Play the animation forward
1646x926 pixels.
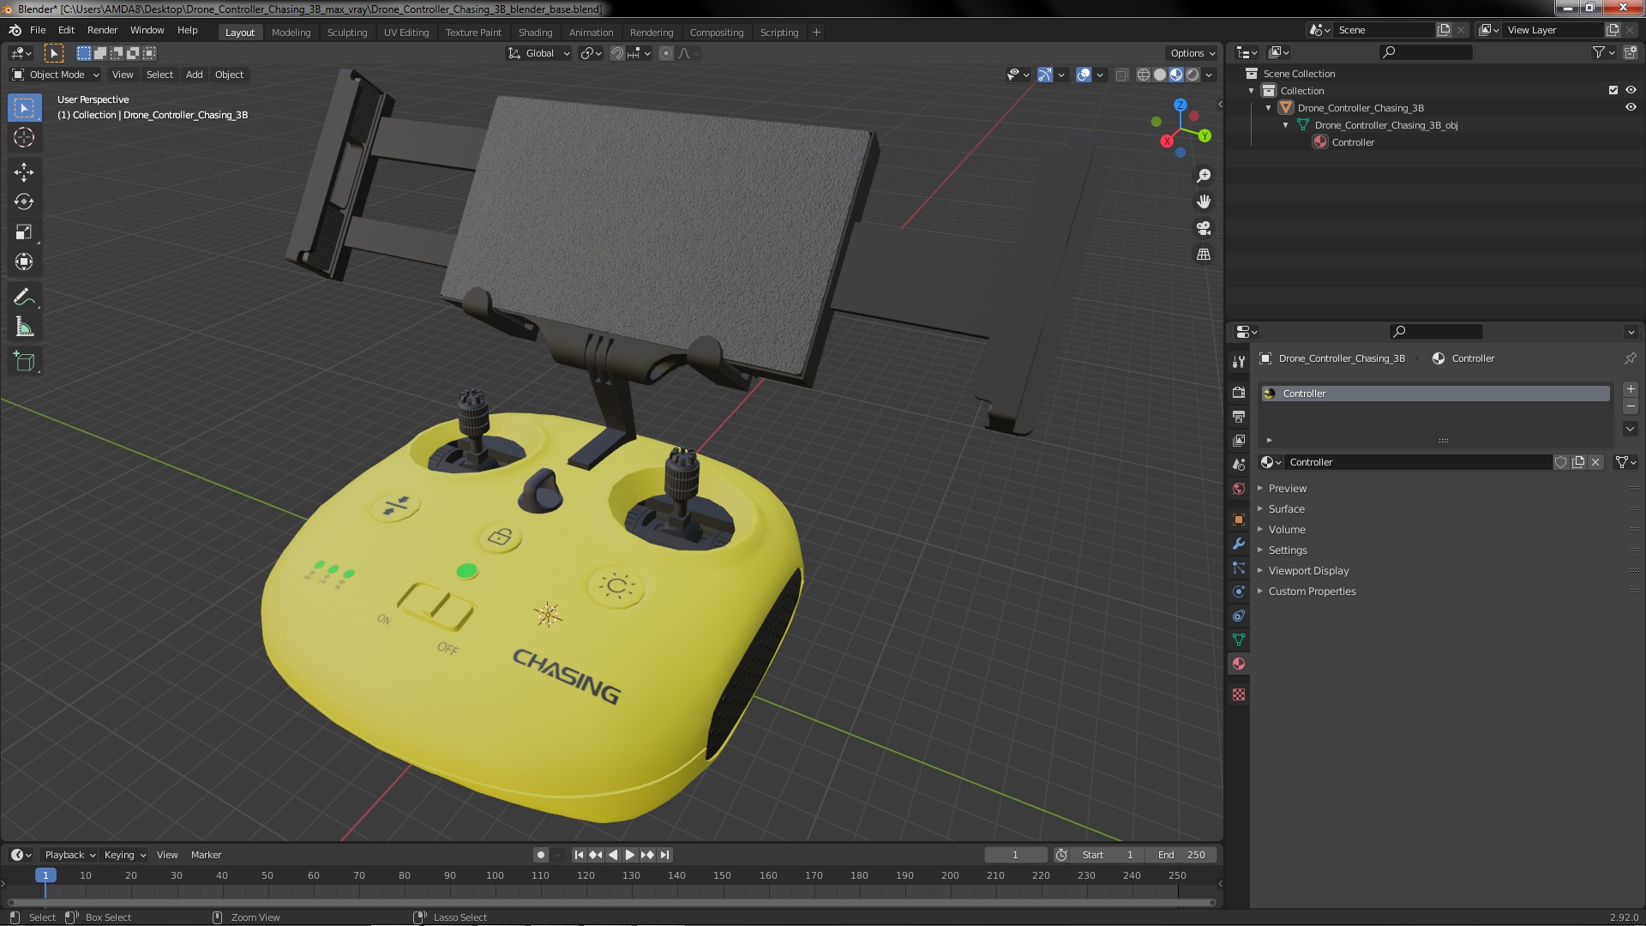pos(630,855)
